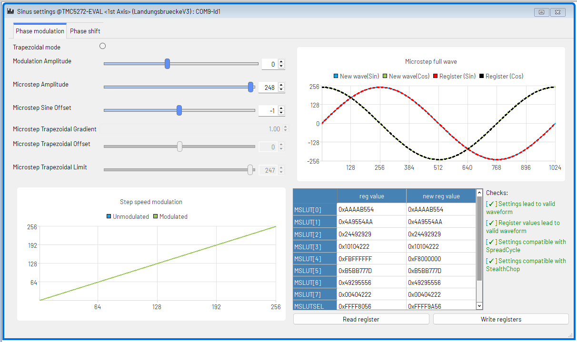Click the Microstep Sine Offset slider handle

(179, 110)
